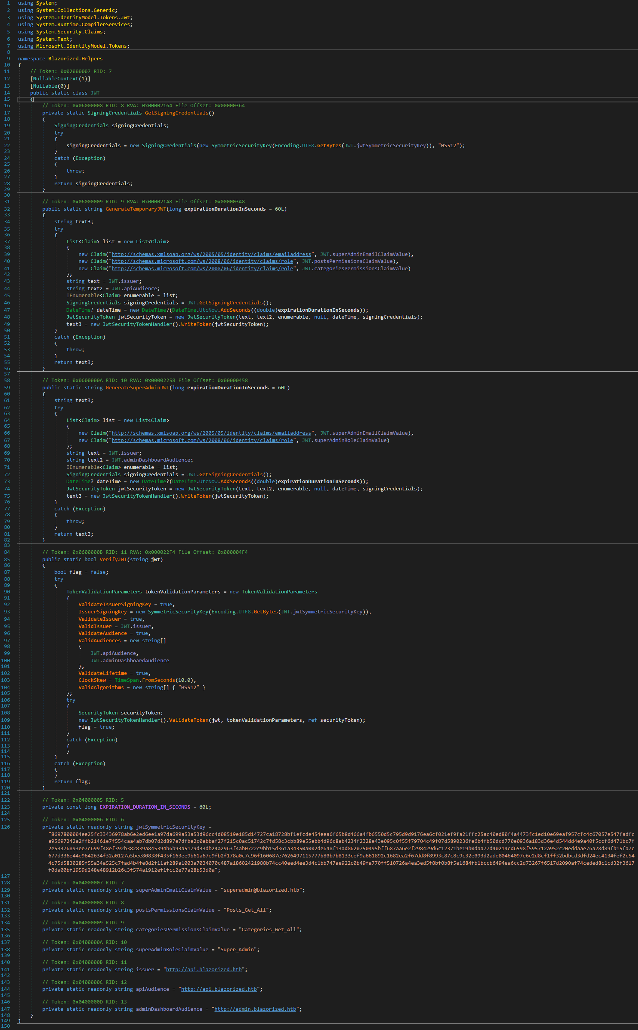This screenshot has height=1030, width=638.
Task: Click apiAudience field name on line 144
Action: click(x=152, y=988)
